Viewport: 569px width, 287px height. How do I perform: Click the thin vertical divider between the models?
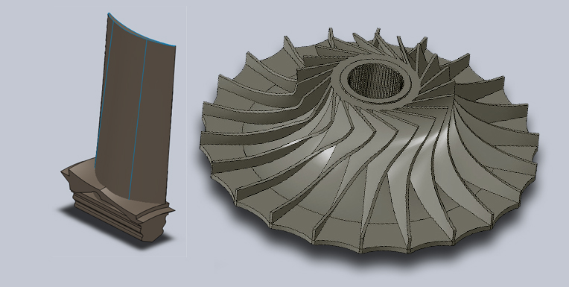click(x=187, y=130)
